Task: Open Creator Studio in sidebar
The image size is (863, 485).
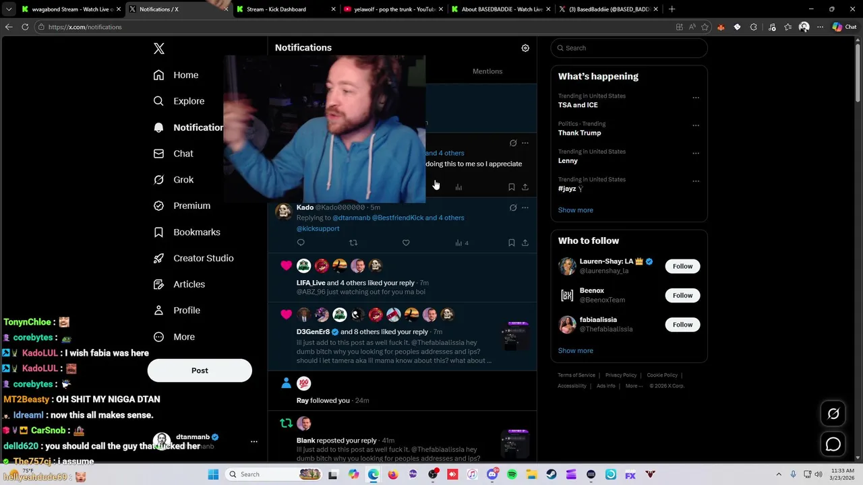Action: (194, 258)
